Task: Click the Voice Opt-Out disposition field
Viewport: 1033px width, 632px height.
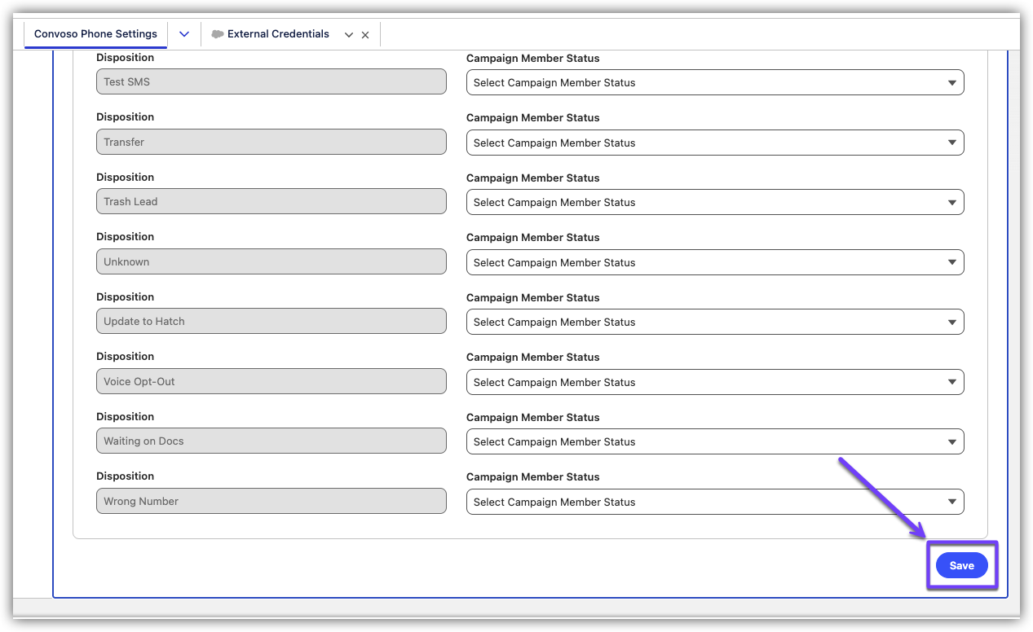Action: coord(271,381)
